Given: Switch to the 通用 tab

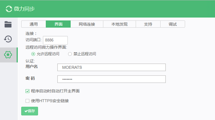Looking at the screenshot, I should point(34,24).
